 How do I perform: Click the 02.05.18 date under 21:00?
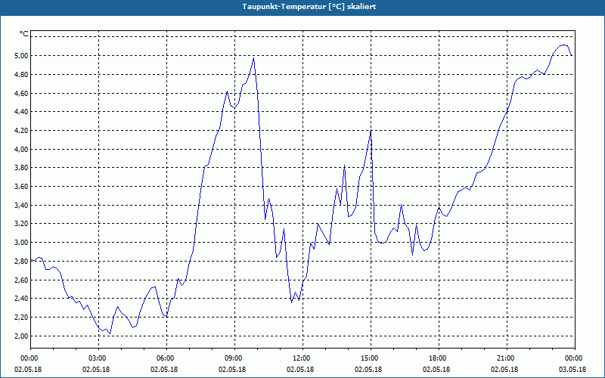[504, 370]
